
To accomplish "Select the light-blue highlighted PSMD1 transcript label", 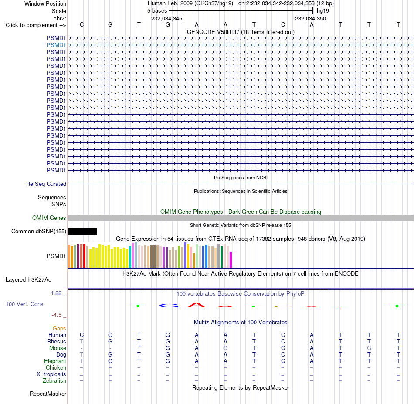I will (56, 45).
